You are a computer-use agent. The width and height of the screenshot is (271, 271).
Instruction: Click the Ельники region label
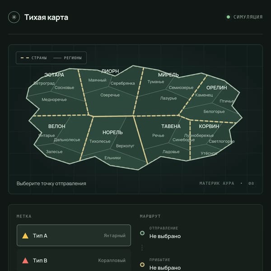click(112, 158)
